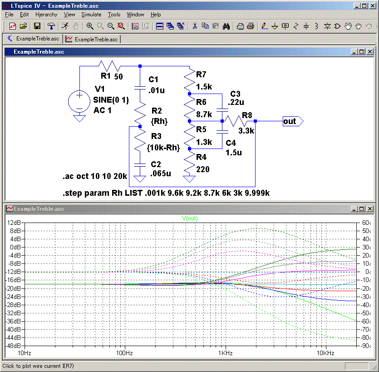Select the Drag closed-hand tool
Screen dimensions: 379x372
359,26
